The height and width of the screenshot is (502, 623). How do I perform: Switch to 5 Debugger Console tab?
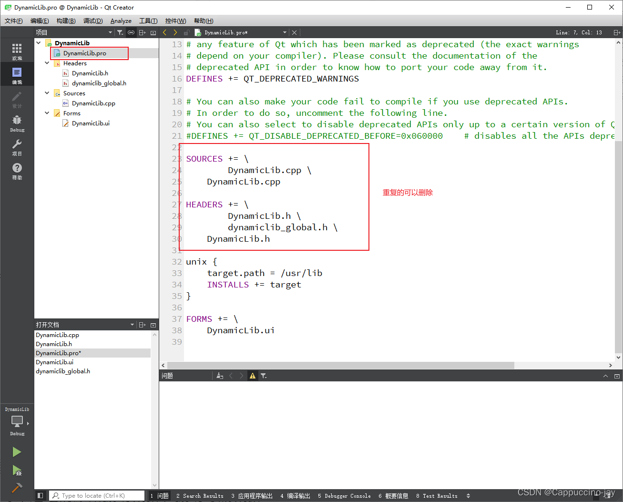[344, 496]
